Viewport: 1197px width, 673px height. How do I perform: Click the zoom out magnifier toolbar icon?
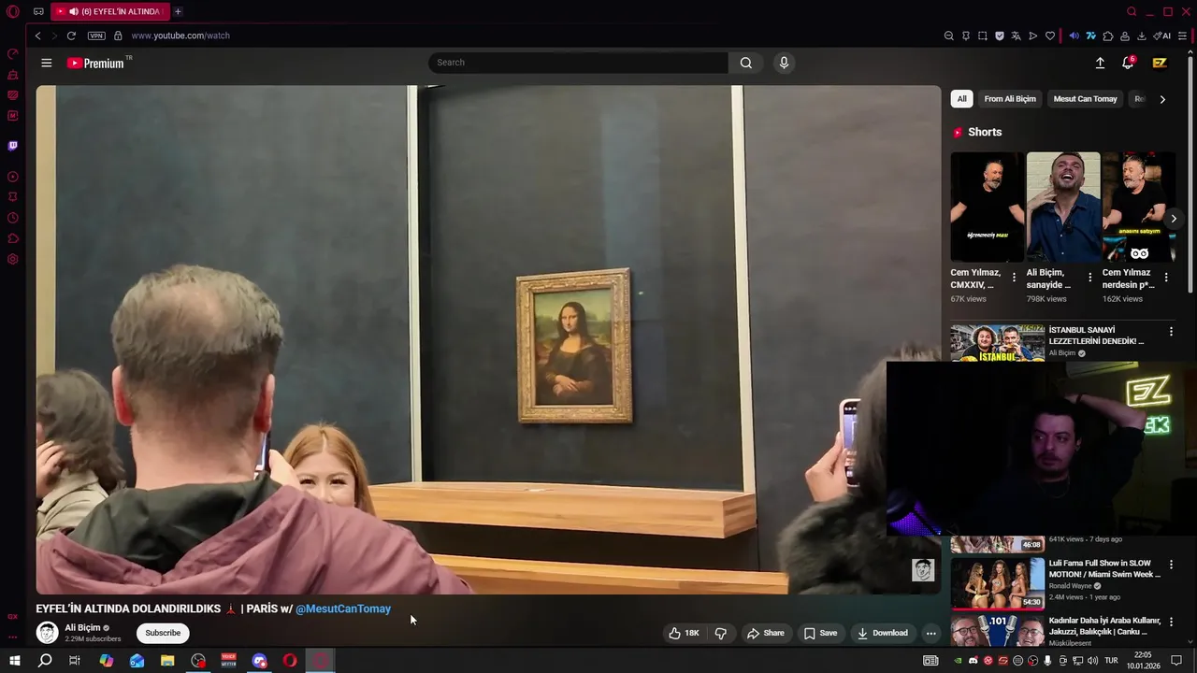(x=948, y=36)
